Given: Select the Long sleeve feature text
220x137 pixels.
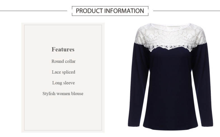Looking at the screenshot, I should click(64, 83).
